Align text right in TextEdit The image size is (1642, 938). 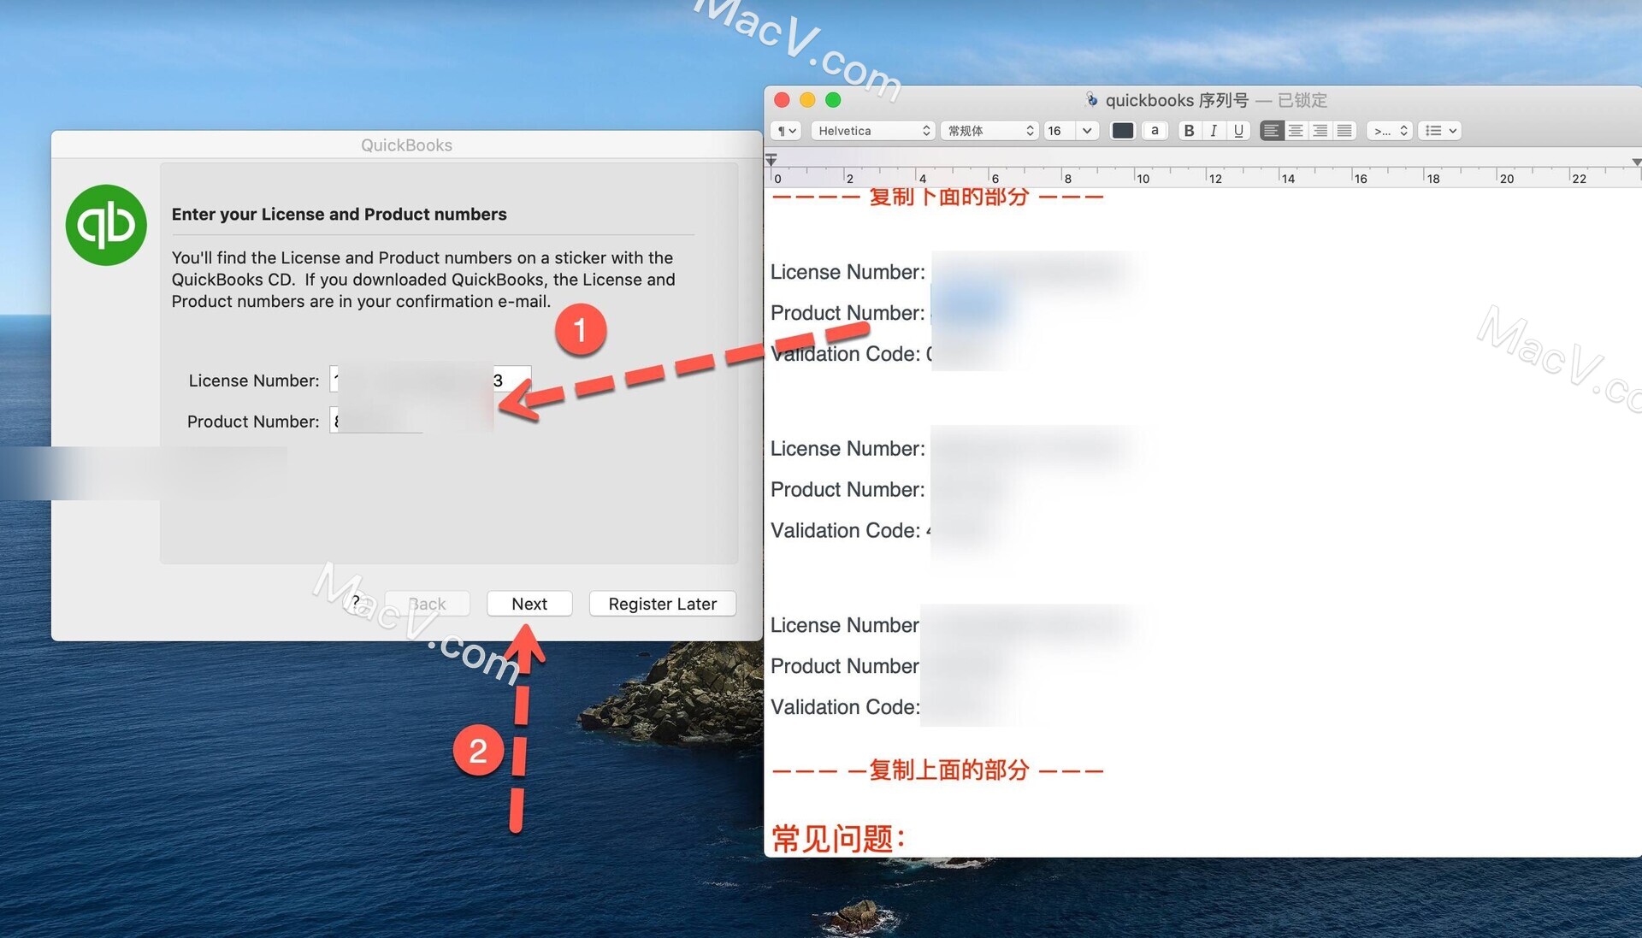click(x=1320, y=131)
